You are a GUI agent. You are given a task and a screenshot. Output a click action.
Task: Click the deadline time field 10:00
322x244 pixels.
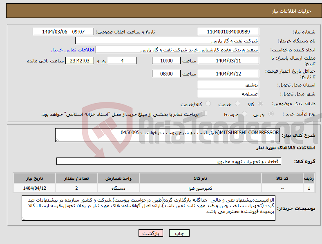tap(166, 61)
